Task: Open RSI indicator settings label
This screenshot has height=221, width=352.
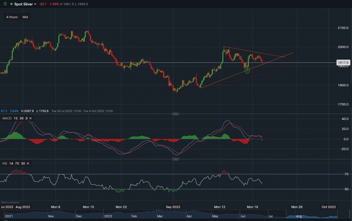Action: click(5, 163)
